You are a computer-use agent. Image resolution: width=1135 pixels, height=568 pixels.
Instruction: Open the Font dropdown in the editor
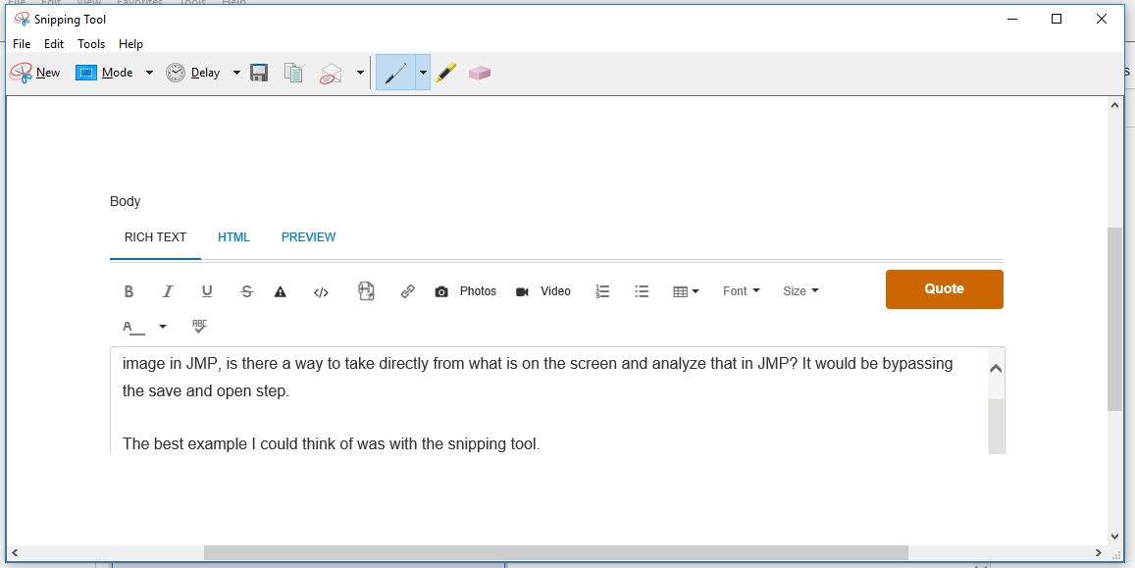click(x=741, y=290)
